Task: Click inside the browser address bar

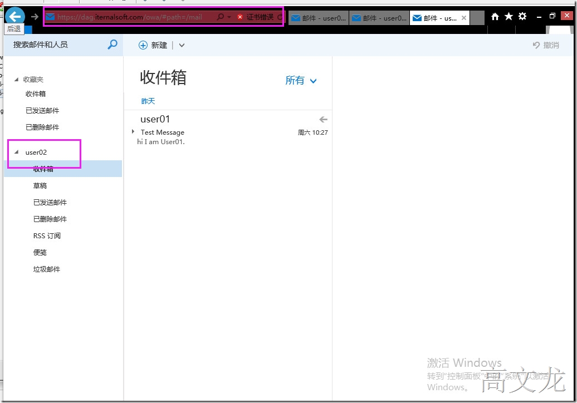Action: click(x=139, y=16)
